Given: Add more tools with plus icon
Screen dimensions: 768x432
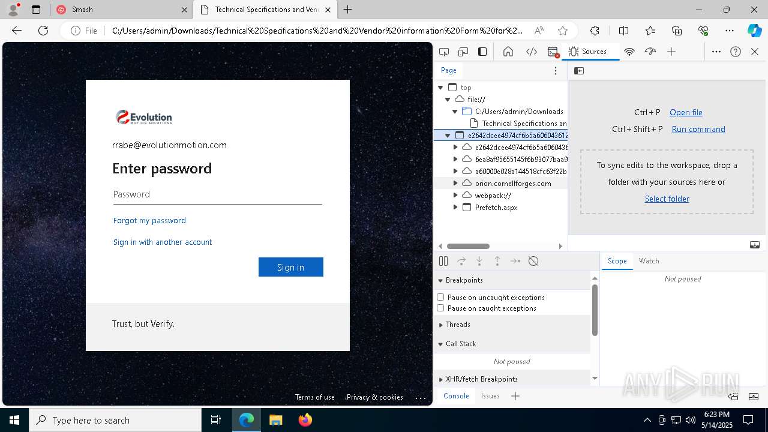Looking at the screenshot, I should click(x=671, y=52).
